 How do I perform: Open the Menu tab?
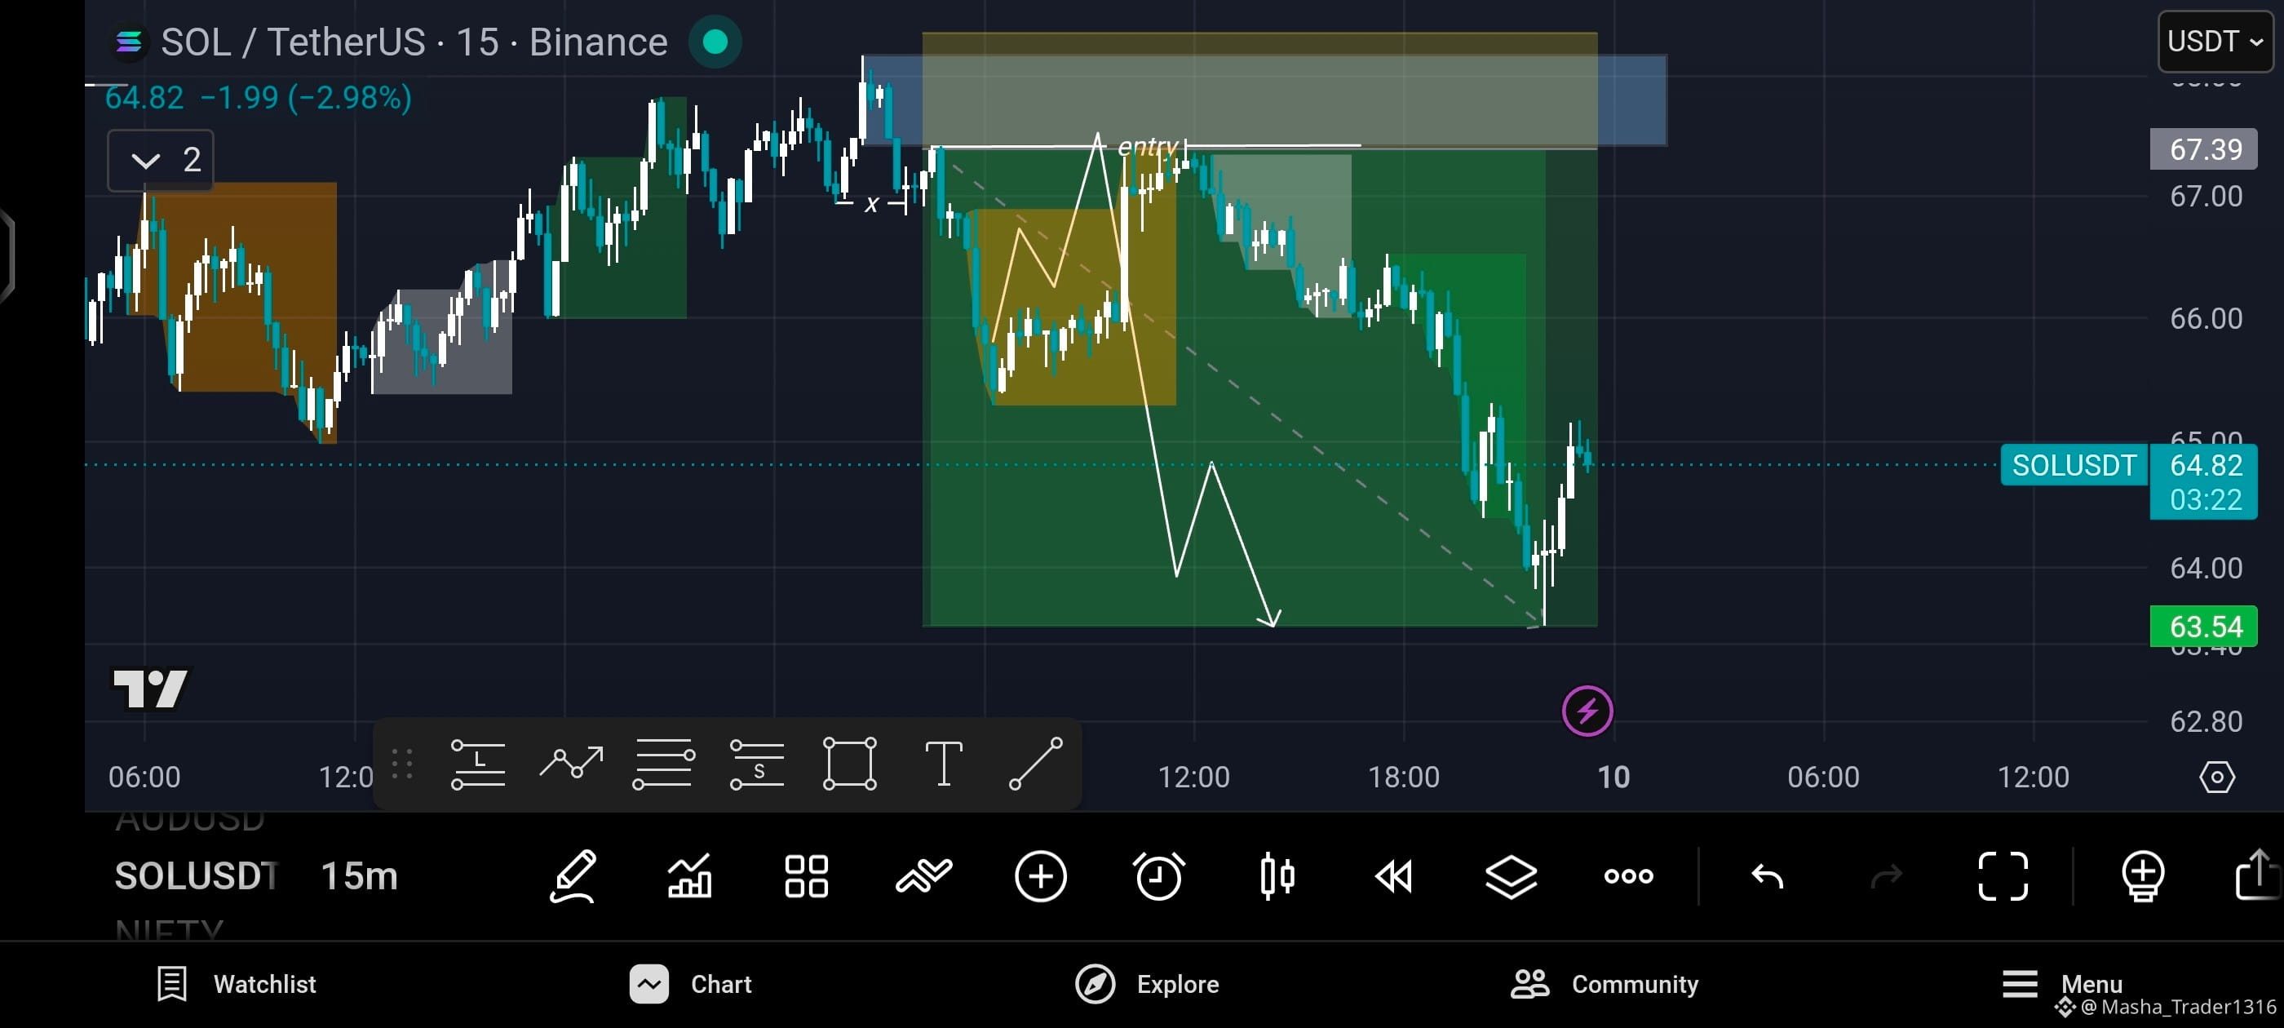(2061, 984)
